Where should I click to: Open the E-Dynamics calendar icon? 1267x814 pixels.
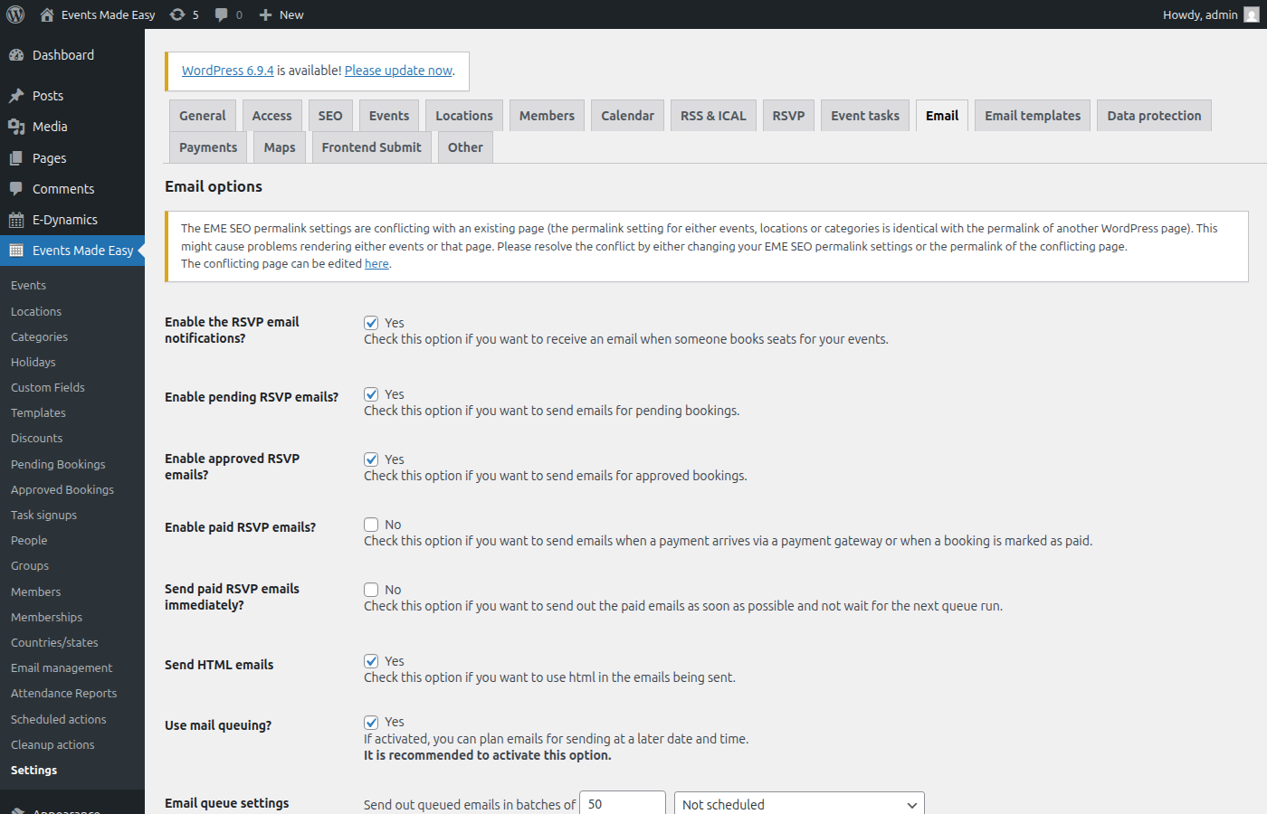click(18, 219)
